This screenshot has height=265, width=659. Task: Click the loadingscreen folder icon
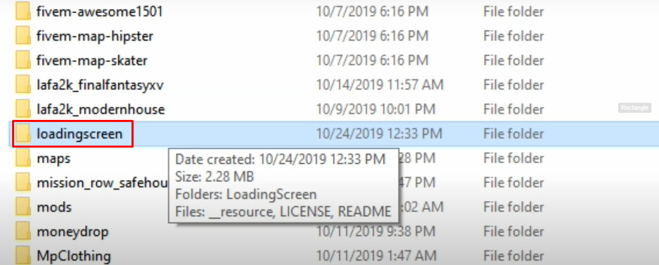[23, 134]
